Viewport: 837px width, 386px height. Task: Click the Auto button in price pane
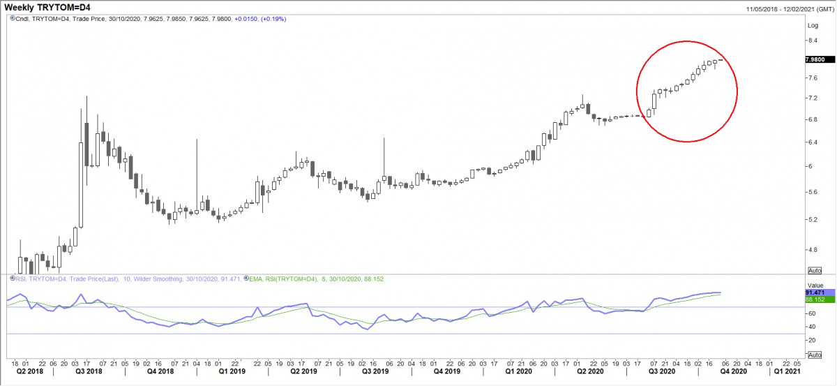[x=814, y=270]
